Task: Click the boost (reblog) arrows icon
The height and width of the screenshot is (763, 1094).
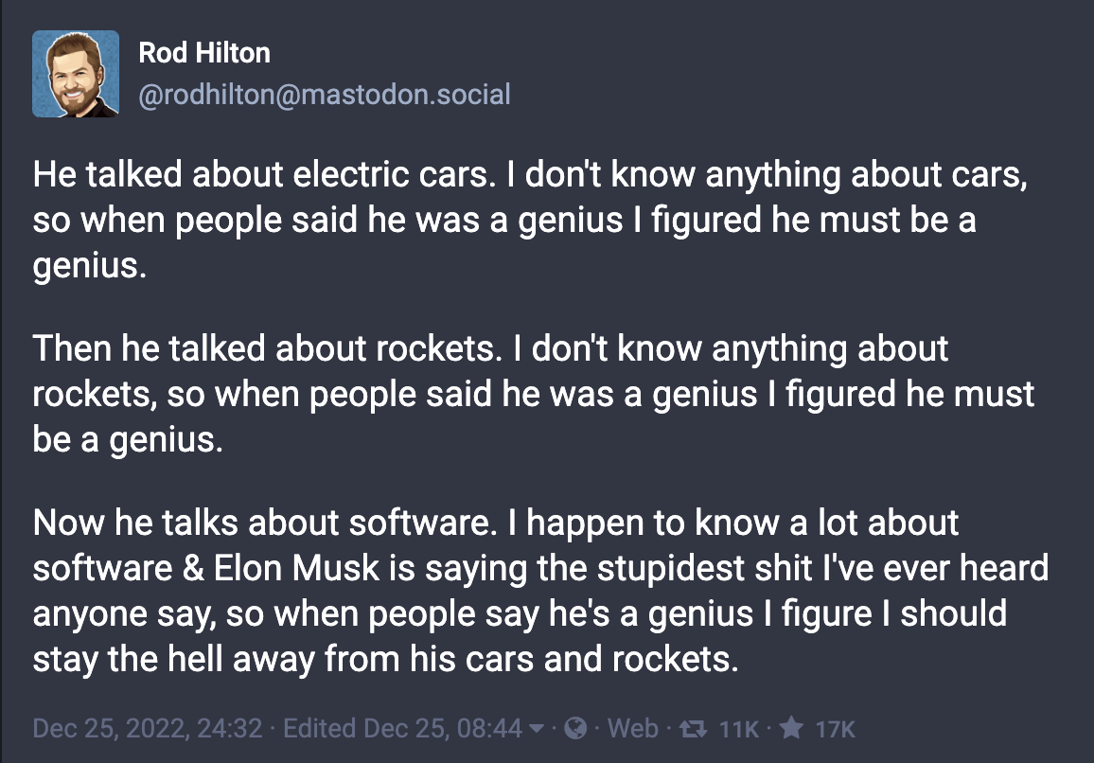Action: pyautogui.click(x=693, y=729)
